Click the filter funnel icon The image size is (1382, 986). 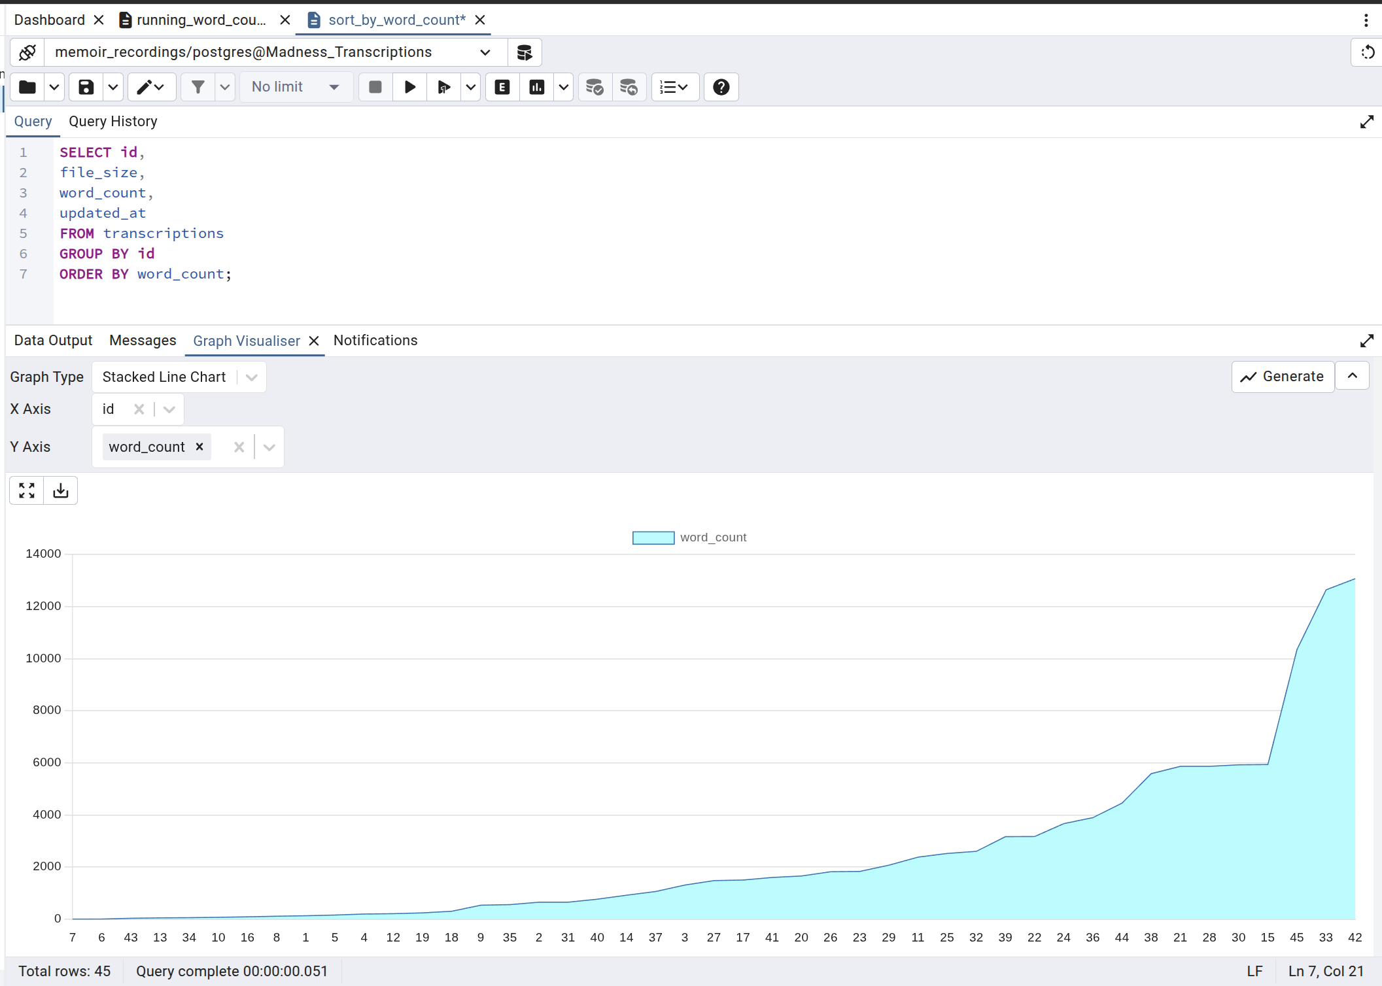pos(198,87)
